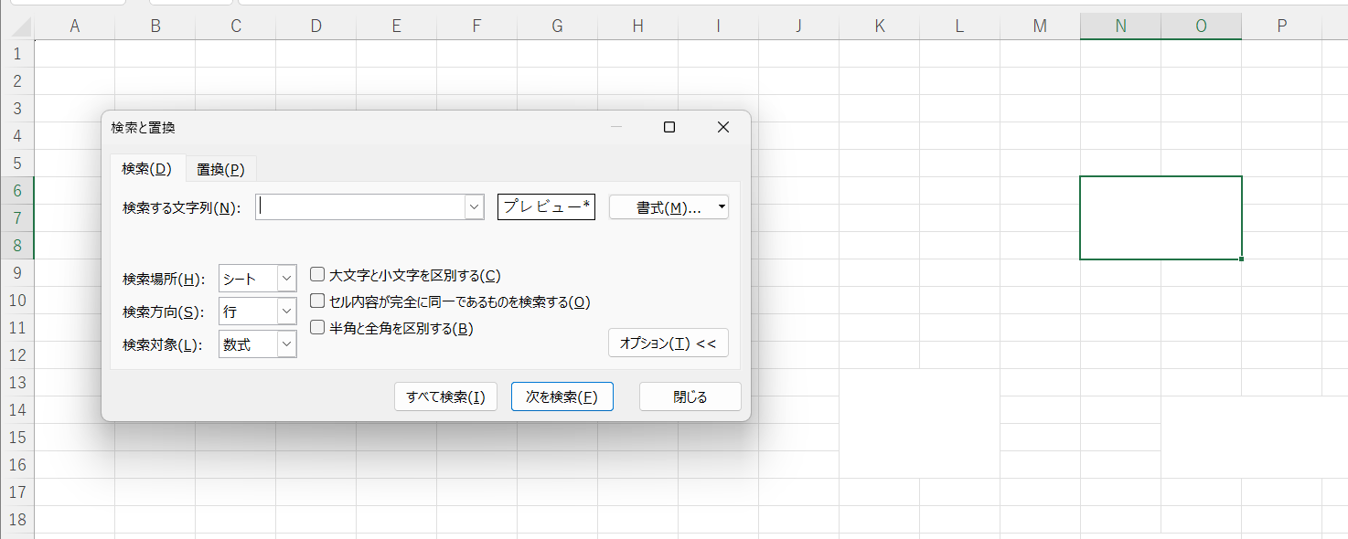Click the 閉じる button

pos(690,397)
